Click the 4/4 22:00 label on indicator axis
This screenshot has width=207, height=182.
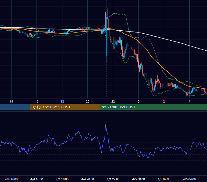click(x=113, y=179)
